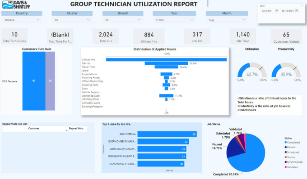Click the Utilization definition text box
Viewport: 307px width, 179px height.
(x=269, y=104)
